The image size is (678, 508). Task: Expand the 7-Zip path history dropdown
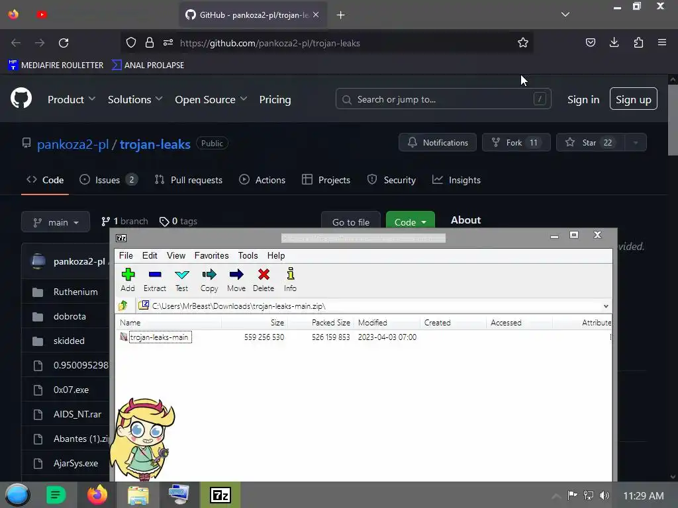point(606,306)
